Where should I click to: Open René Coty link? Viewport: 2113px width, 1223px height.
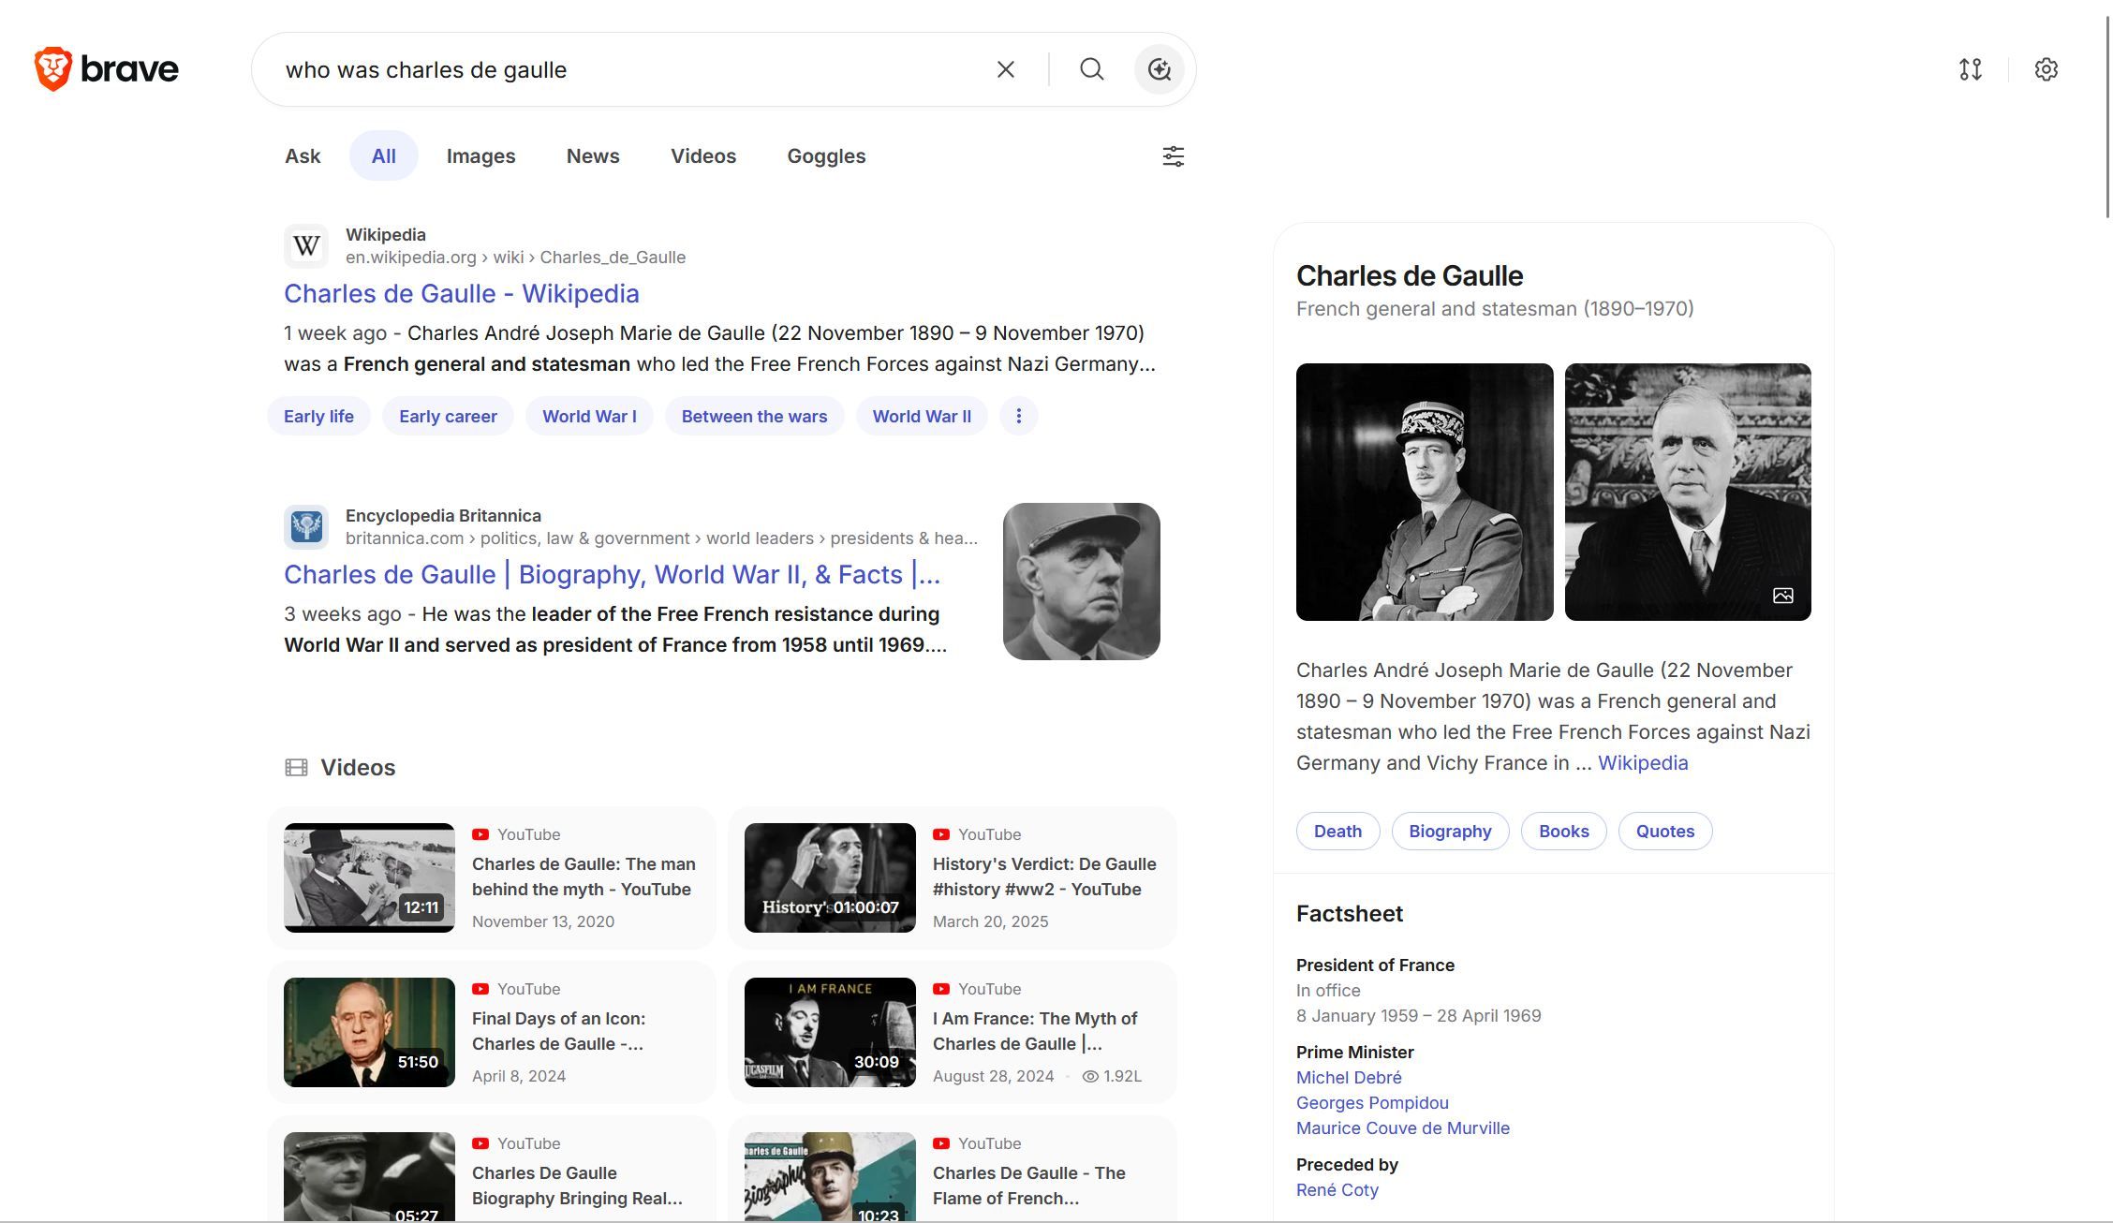point(1337,1190)
